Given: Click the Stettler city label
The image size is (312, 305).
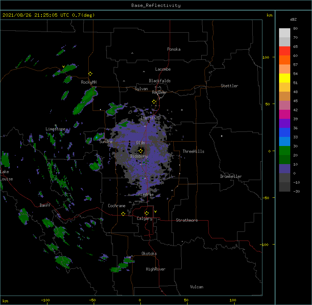Looking at the screenshot, I should (x=229, y=86).
